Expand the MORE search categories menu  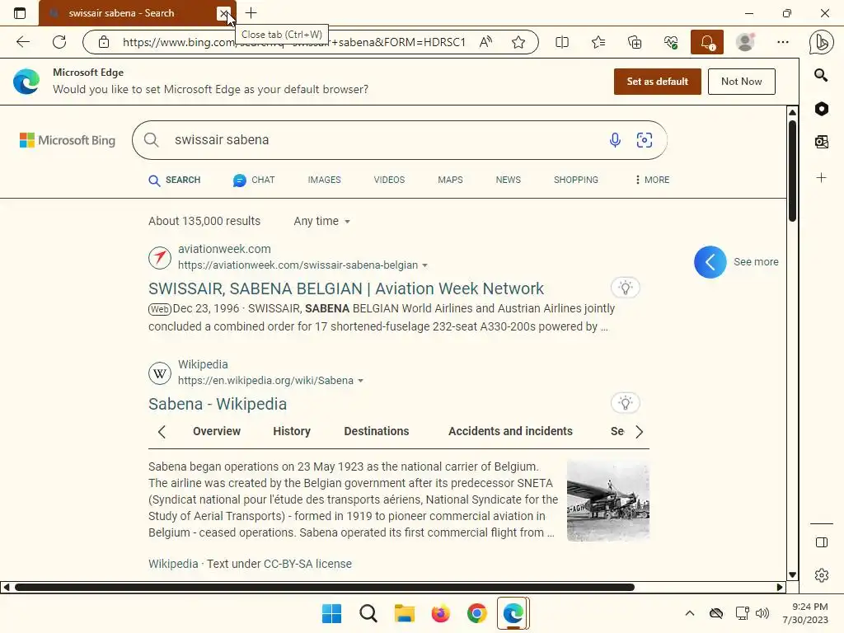tap(652, 180)
